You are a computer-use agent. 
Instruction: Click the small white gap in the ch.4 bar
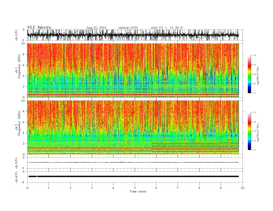point(37,177)
